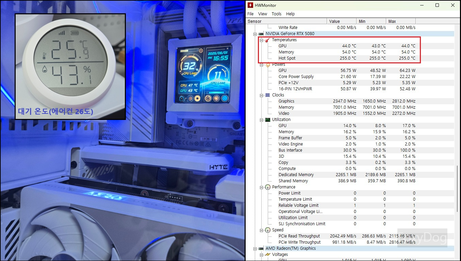Select the Memory temperature row at 54.0 °C

tap(350, 52)
